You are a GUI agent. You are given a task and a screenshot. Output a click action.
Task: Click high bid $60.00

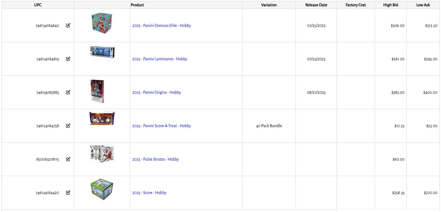pos(399,160)
